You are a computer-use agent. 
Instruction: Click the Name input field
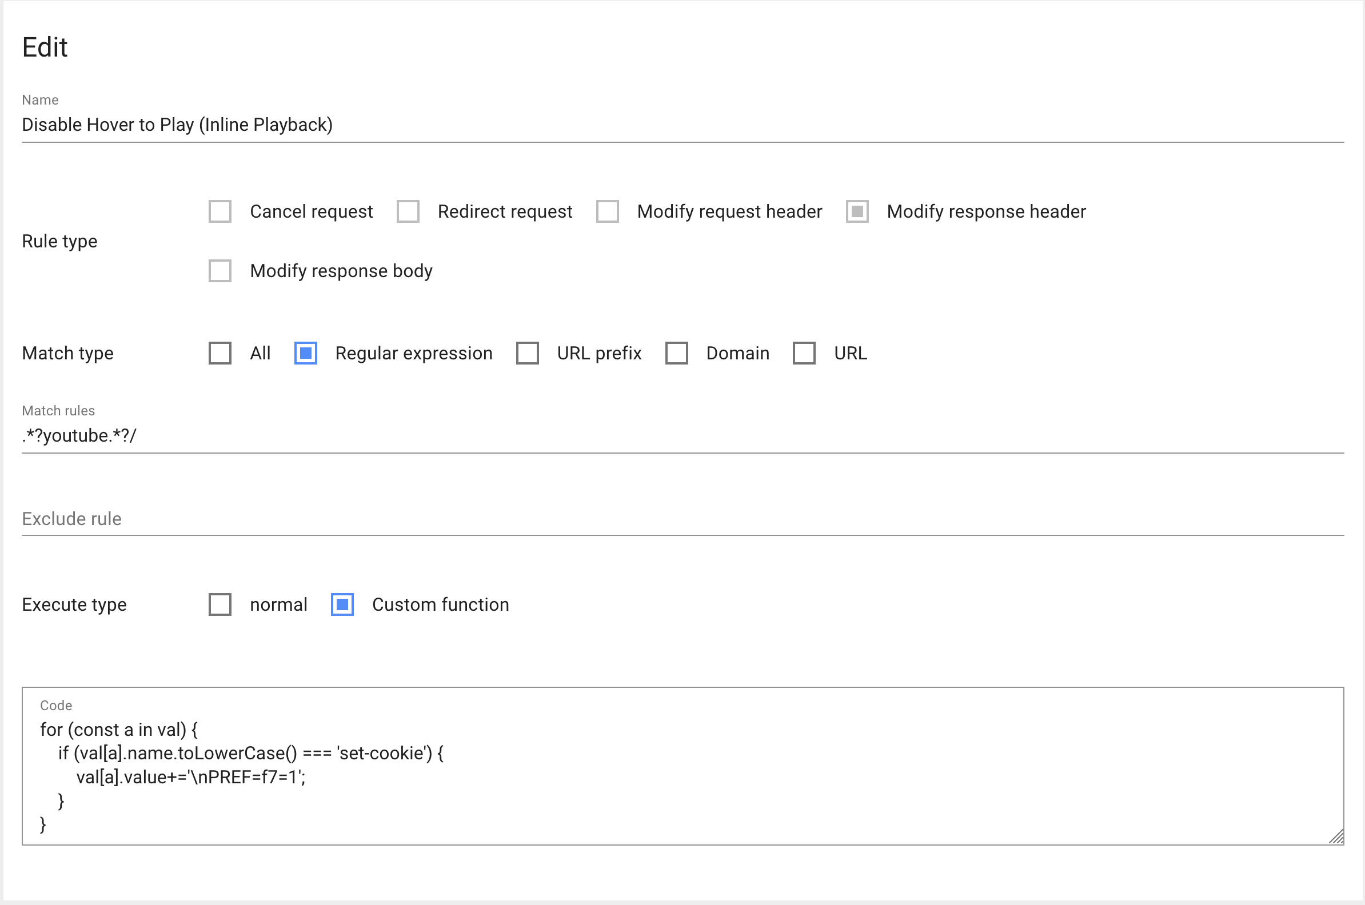(681, 125)
